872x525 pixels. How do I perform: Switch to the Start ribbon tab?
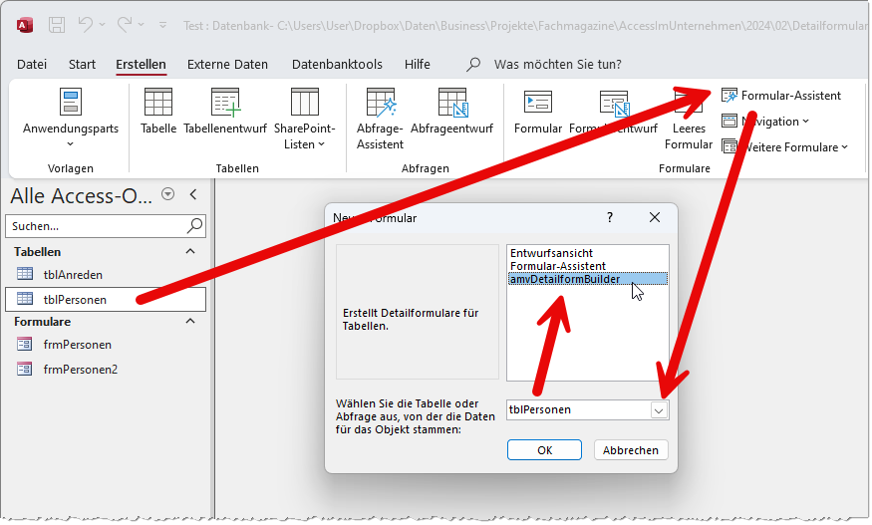tap(82, 65)
